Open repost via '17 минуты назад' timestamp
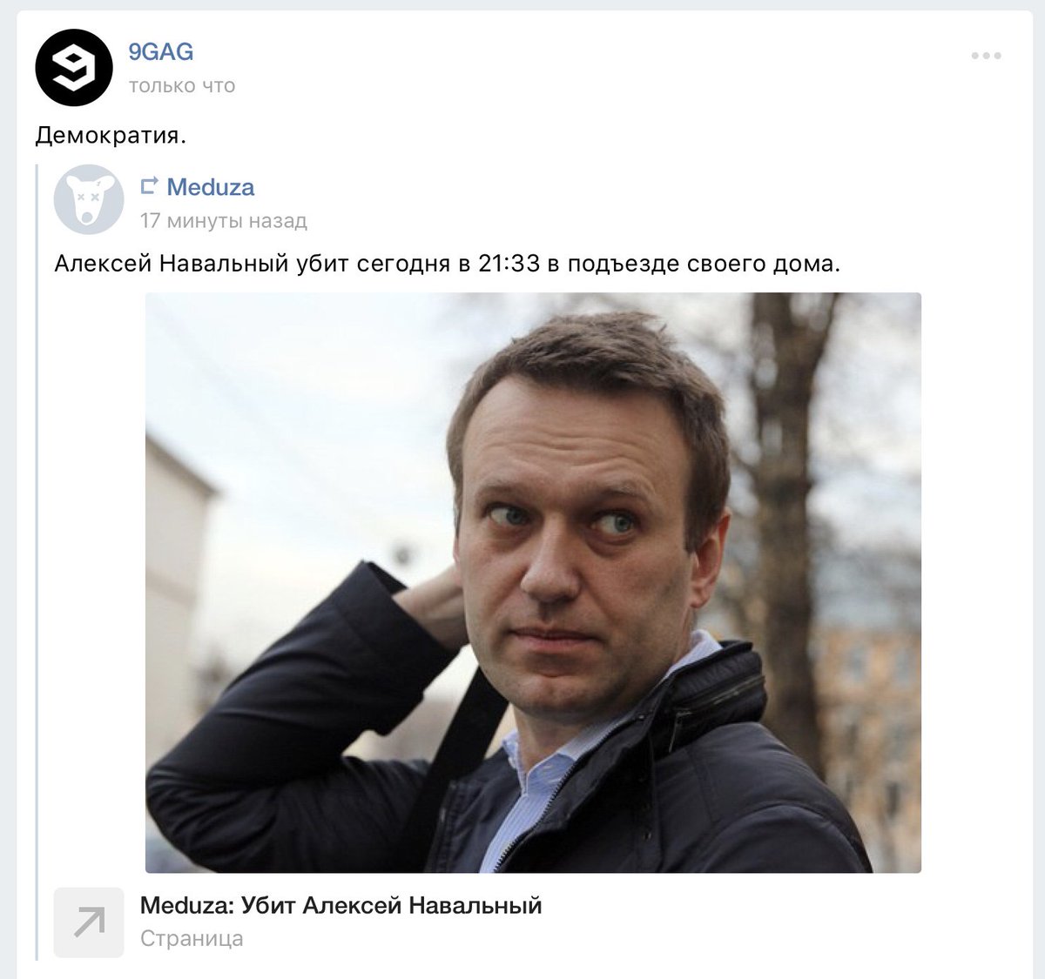Viewport: 1045px width, 979px height. [224, 221]
